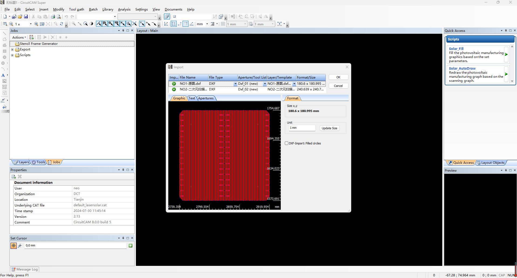The width and height of the screenshot is (517, 278).
Task: Run the Solar_Fill script green arrow
Action: [506, 55]
